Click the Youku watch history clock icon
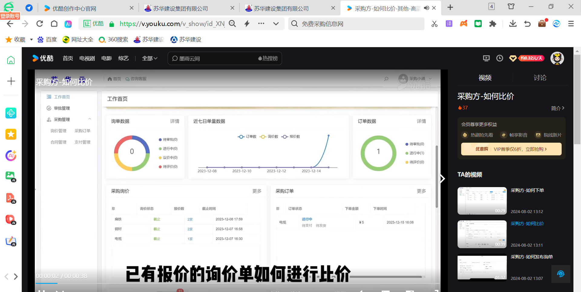This screenshot has width=581, height=292. coord(500,58)
